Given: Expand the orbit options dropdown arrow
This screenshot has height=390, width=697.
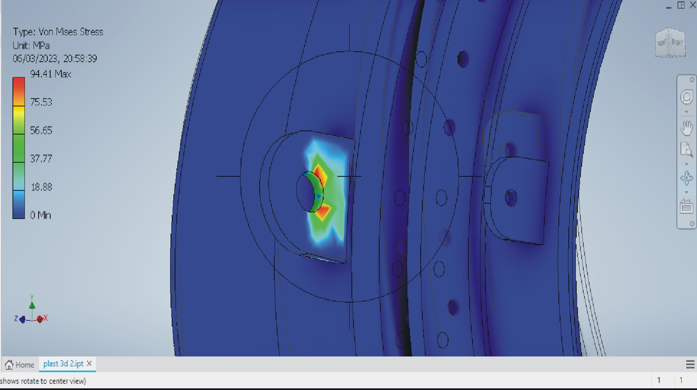Looking at the screenshot, I should pos(686,192).
